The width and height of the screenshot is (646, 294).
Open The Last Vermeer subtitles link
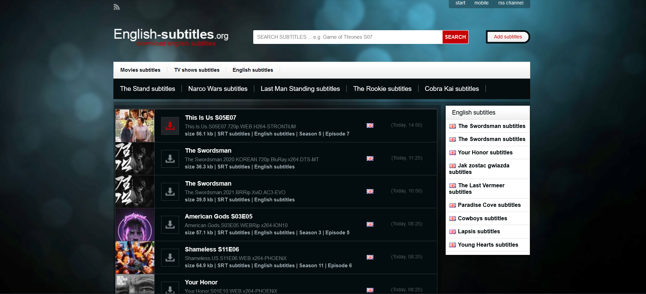[x=477, y=189]
